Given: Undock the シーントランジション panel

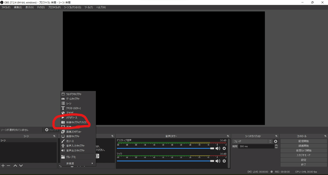Looking at the screenshot, I should (x=276, y=136).
